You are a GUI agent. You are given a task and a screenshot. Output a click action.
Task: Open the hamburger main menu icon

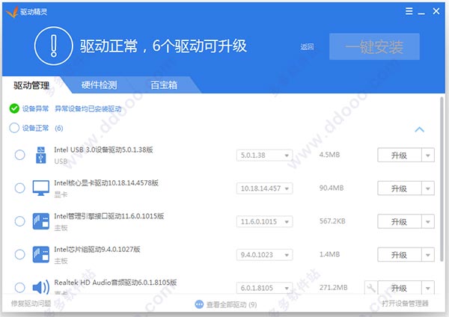click(x=409, y=11)
